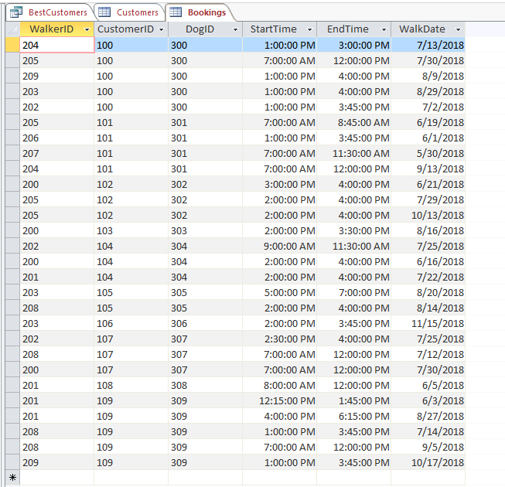The image size is (505, 487).
Task: Click the EndTime cell 1:45:00 PM
Action: 354,400
